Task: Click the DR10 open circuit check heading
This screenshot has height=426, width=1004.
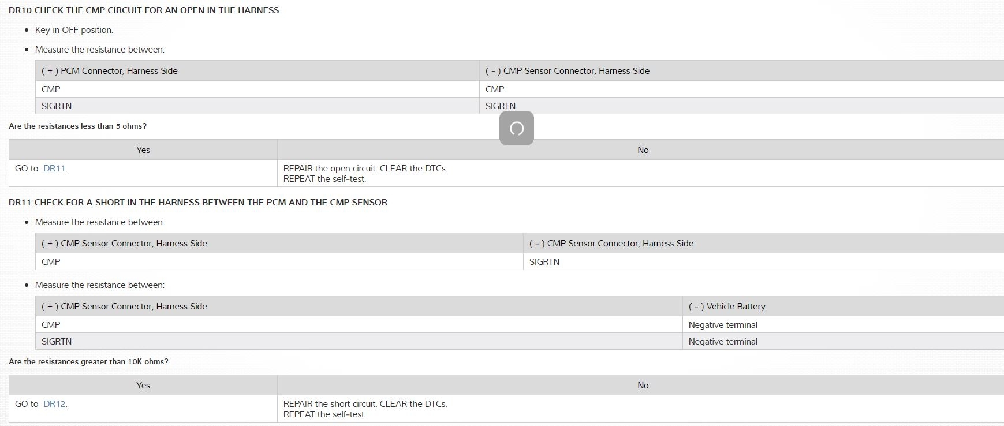Action: [x=144, y=10]
